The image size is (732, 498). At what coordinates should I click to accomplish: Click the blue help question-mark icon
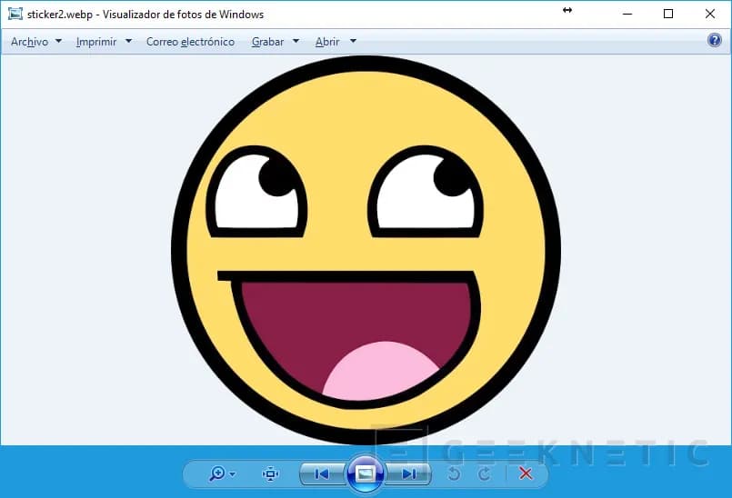pyautogui.click(x=714, y=40)
